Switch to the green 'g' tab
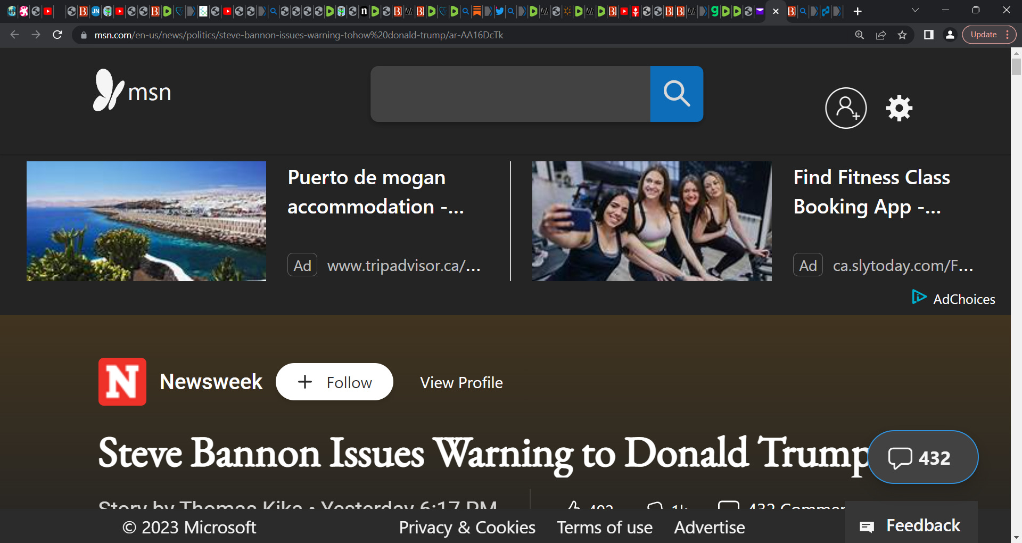The width and height of the screenshot is (1022, 543). (714, 11)
